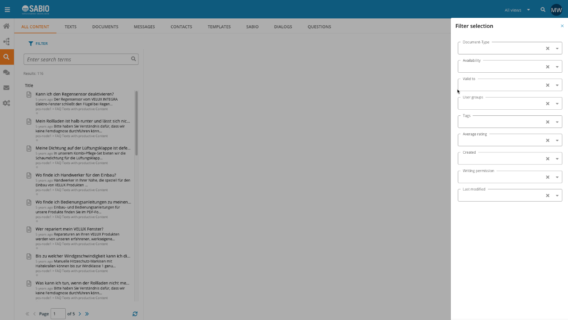Expand the Average rating dropdown

pos(557,140)
